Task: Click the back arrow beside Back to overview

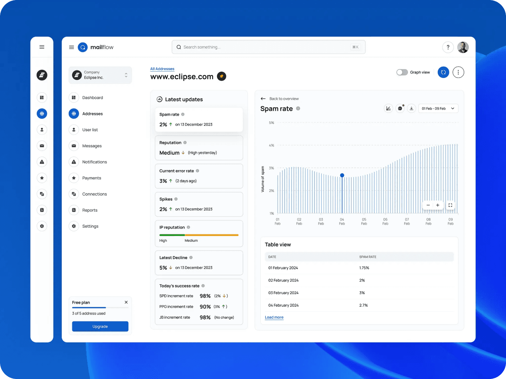Action: pos(263,99)
